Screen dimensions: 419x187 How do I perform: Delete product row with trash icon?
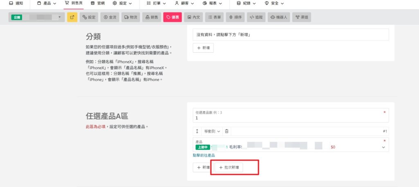click(227, 131)
